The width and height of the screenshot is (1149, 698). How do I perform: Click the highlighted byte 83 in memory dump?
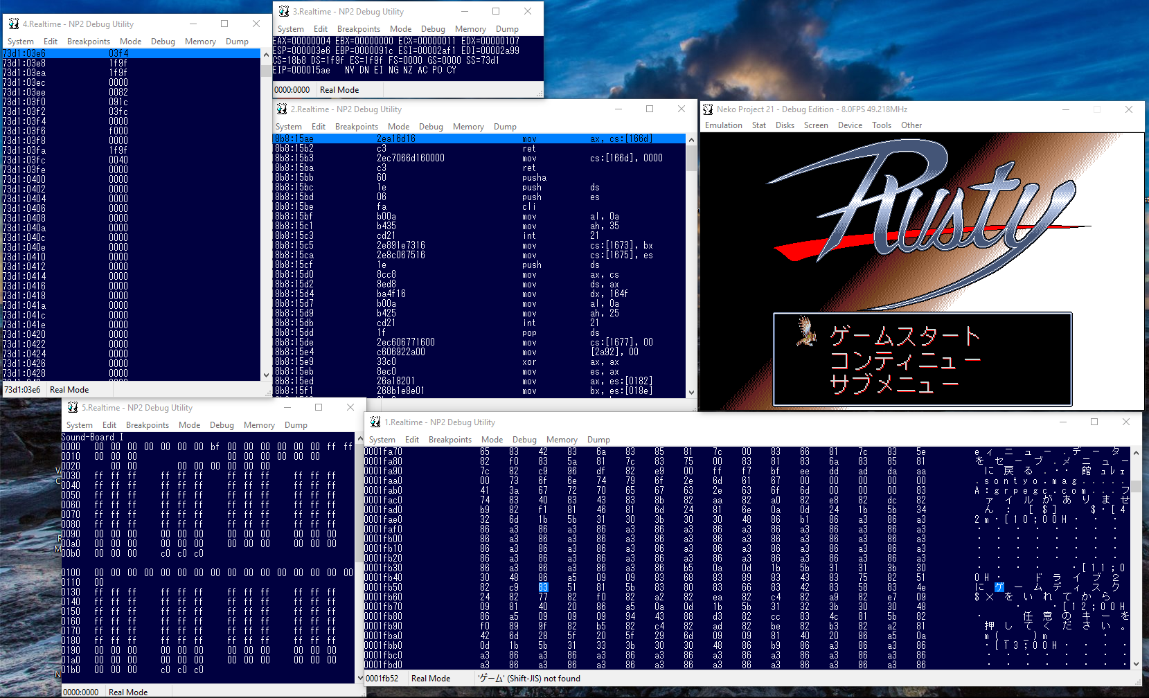543,587
